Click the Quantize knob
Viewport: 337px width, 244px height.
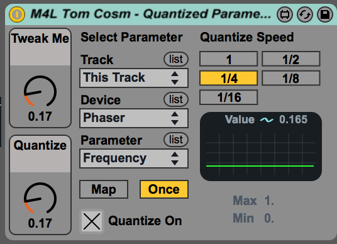coord(40,198)
